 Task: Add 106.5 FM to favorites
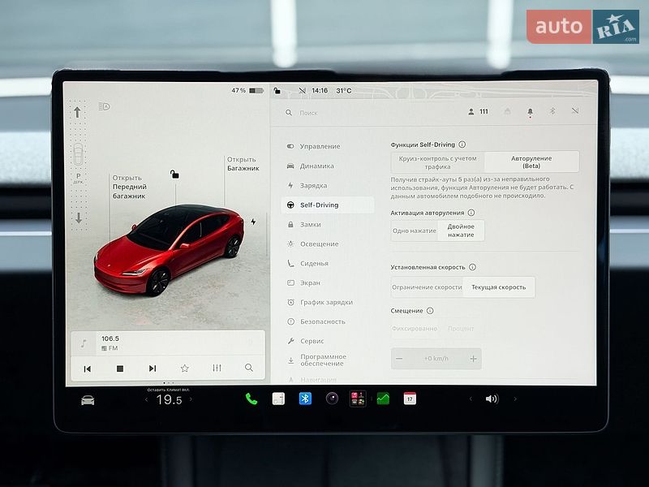click(x=185, y=368)
